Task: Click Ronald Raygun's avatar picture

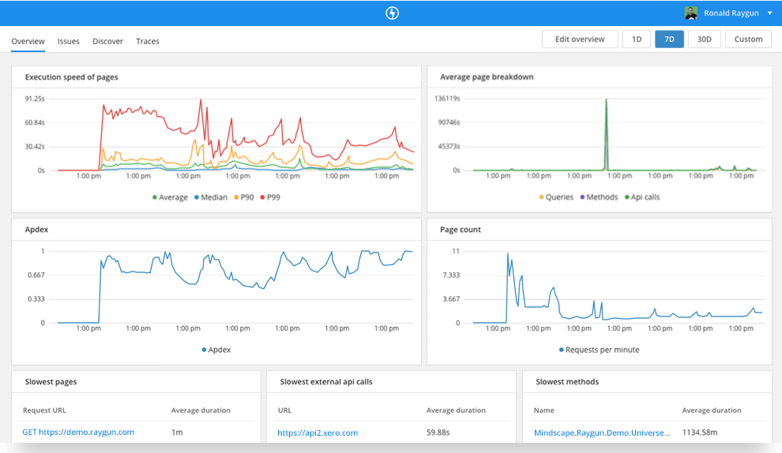Action: click(691, 13)
